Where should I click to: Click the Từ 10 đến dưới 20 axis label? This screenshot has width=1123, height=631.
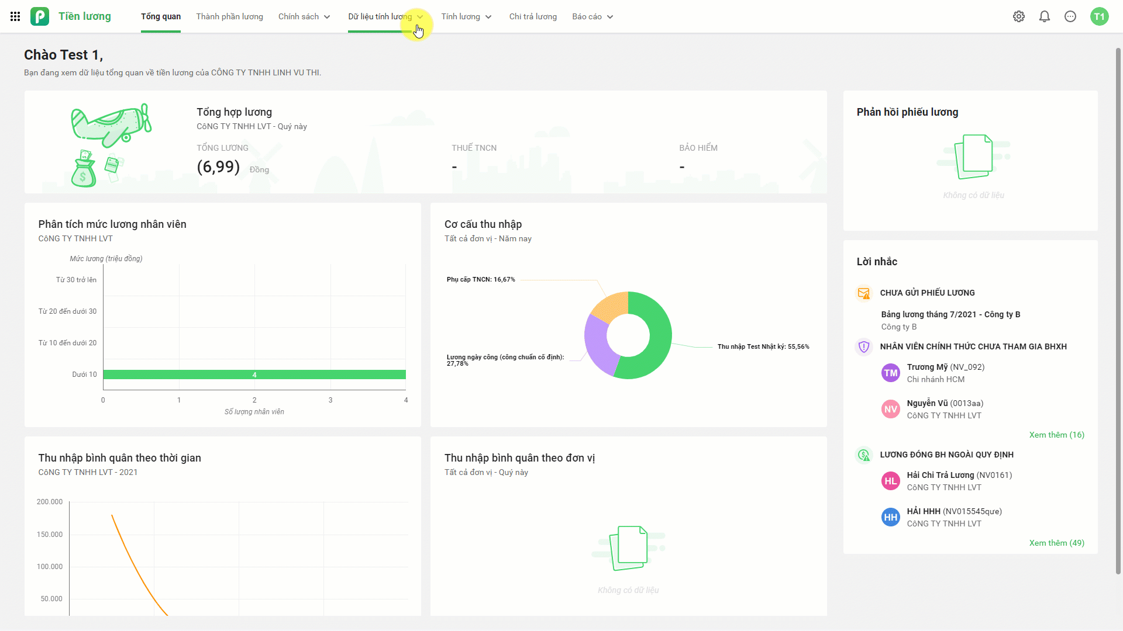point(67,343)
